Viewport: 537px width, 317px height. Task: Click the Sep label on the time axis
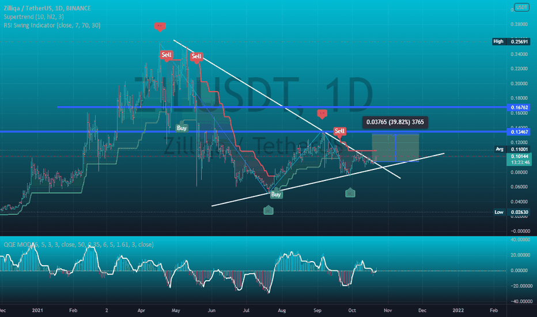tap(317, 311)
